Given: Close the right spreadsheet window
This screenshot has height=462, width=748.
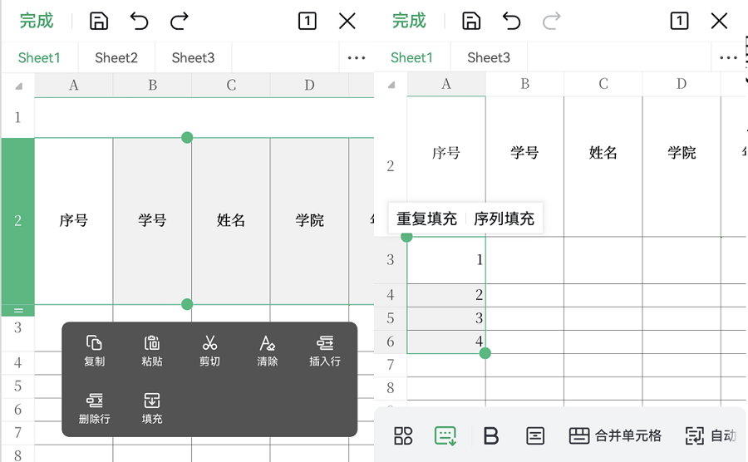Looking at the screenshot, I should tap(719, 21).
